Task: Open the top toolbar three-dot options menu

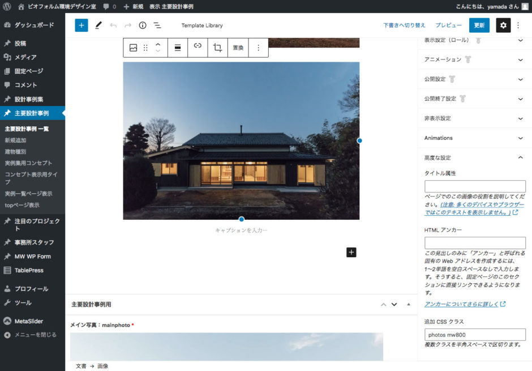Action: click(518, 25)
